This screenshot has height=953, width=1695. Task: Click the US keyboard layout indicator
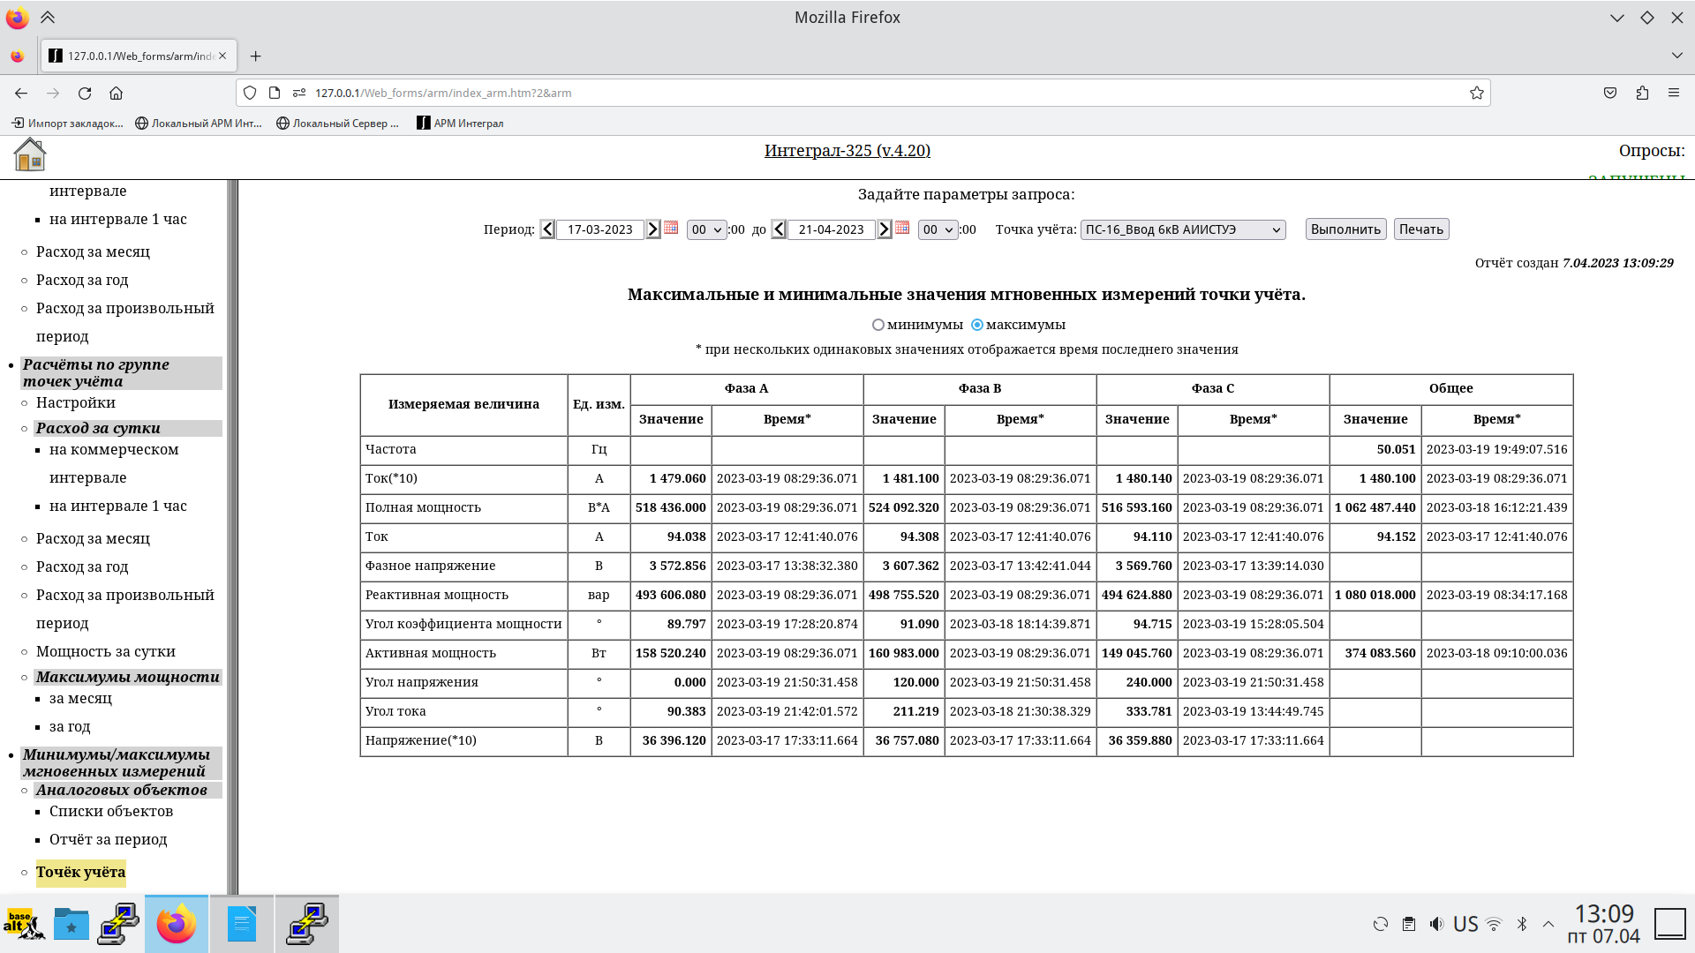[1465, 924]
